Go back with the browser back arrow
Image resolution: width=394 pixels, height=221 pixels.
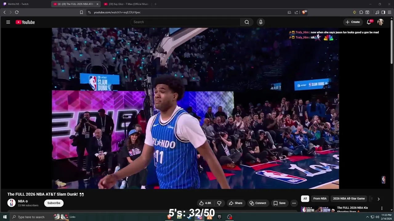pos(5,12)
